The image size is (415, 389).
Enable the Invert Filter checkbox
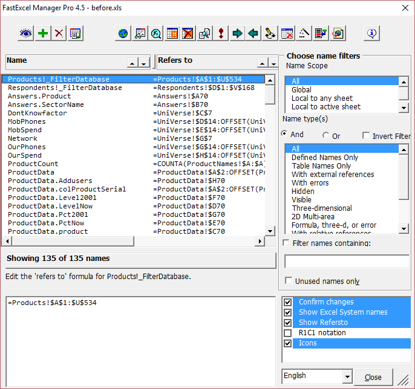coord(366,135)
